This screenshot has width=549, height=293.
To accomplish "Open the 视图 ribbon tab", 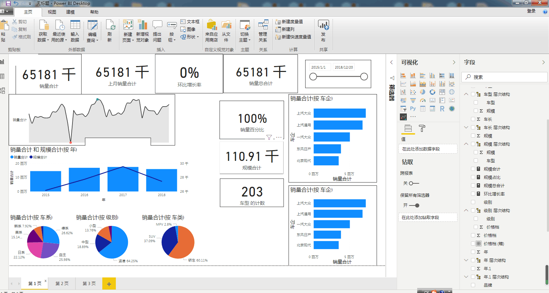I will tap(52, 12).
